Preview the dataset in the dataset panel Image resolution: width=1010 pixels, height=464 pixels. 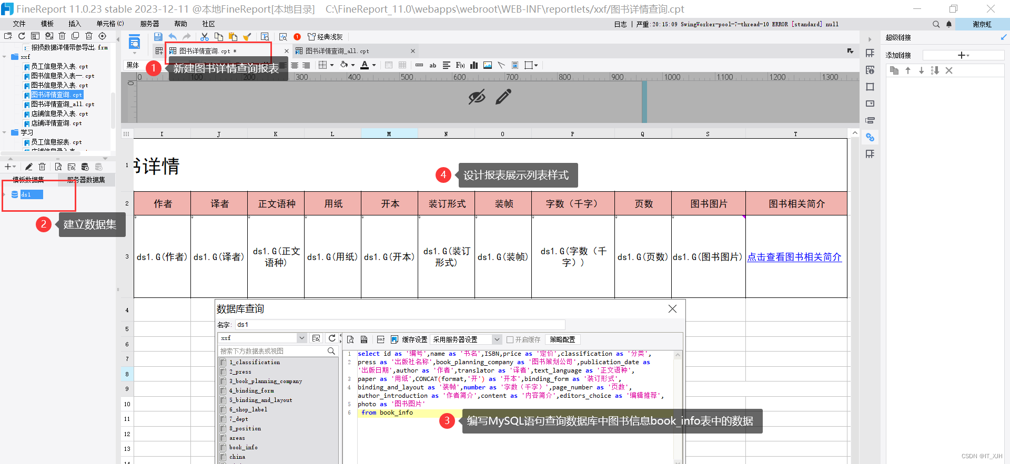coord(58,167)
